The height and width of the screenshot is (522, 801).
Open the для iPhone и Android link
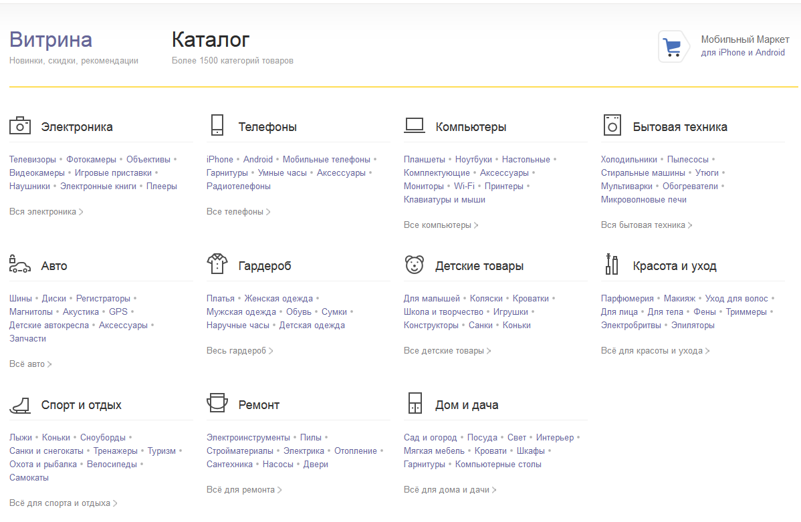(743, 53)
